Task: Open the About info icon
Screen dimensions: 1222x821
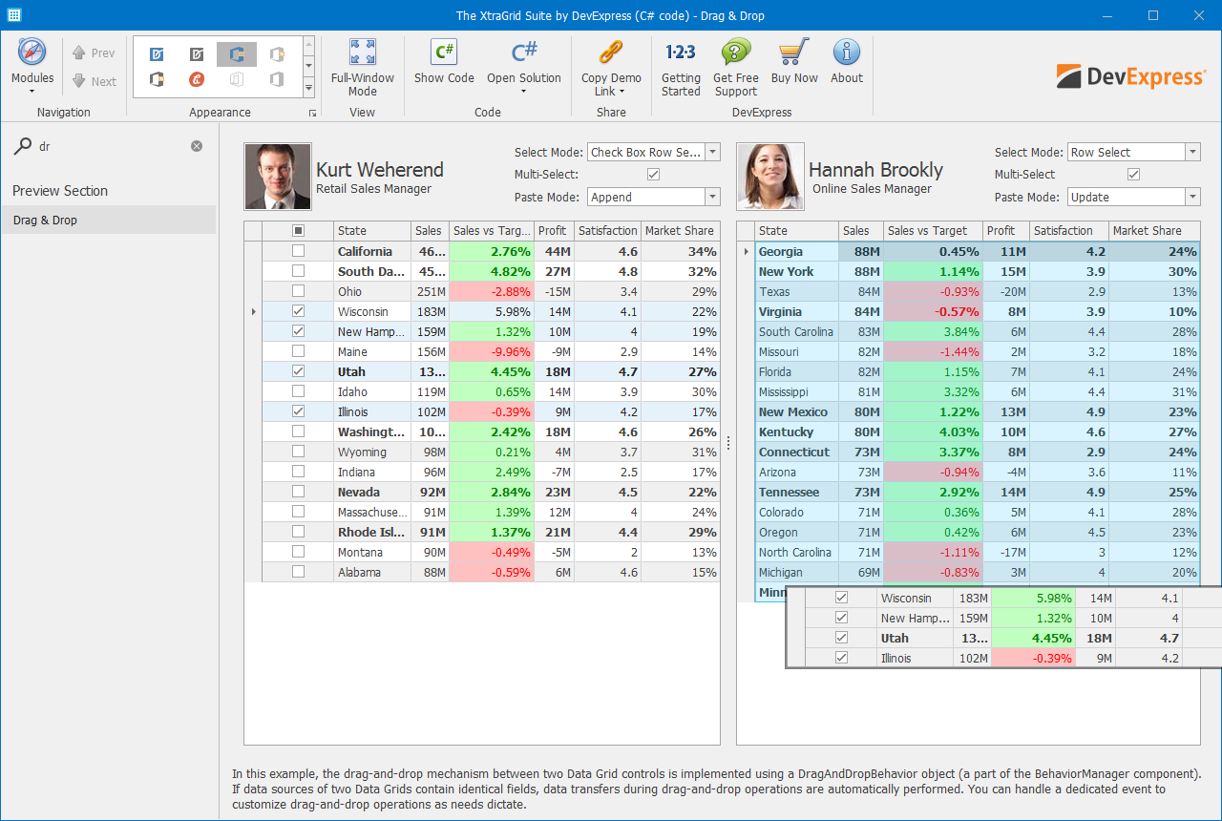Action: click(x=847, y=53)
